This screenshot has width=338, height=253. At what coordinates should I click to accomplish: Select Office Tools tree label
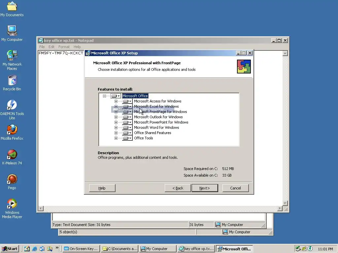point(143,138)
